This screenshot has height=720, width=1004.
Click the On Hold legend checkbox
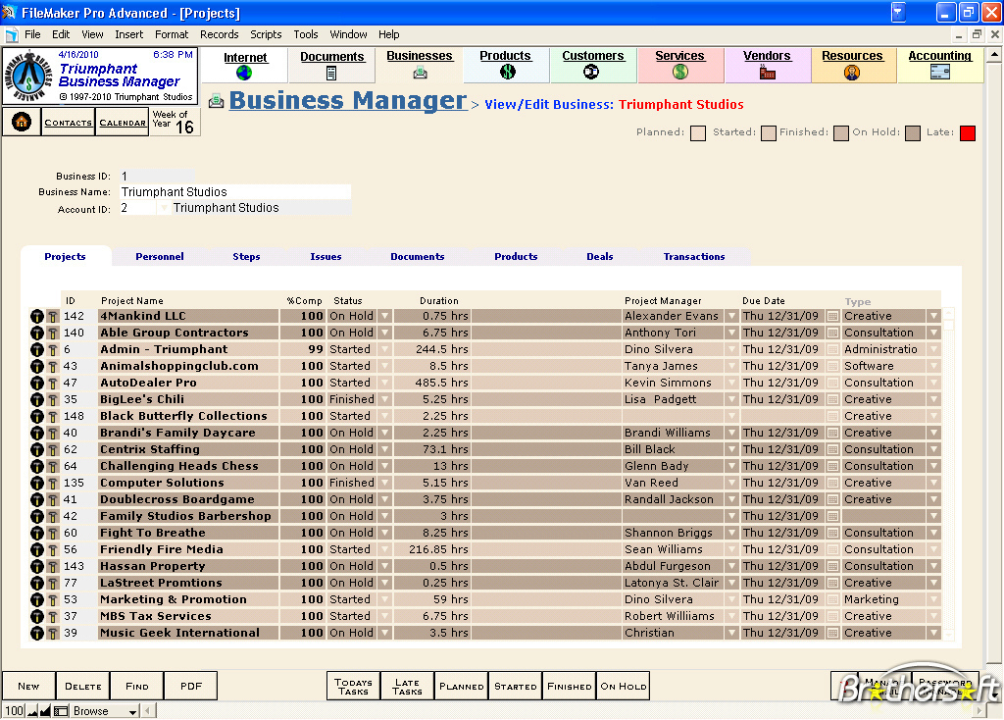click(914, 132)
